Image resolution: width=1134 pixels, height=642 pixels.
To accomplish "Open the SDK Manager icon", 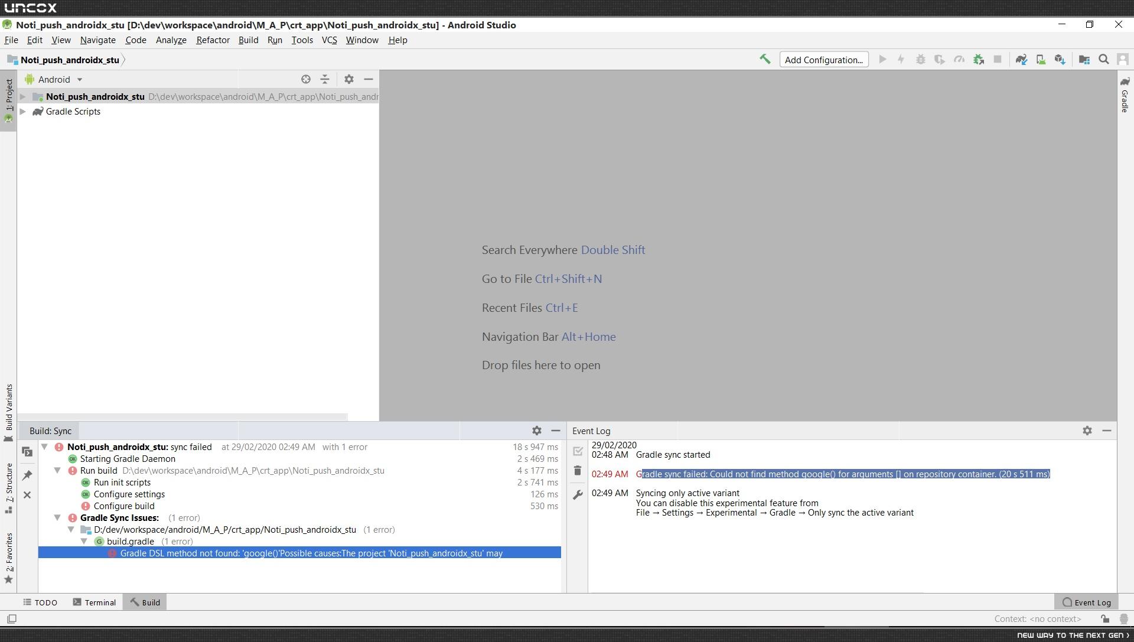I will point(1060,60).
